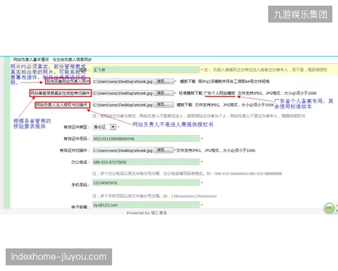Click 与主体负责人信息同步 link
Viewport: 338px width, 271px height.
pyautogui.click(x=72, y=59)
